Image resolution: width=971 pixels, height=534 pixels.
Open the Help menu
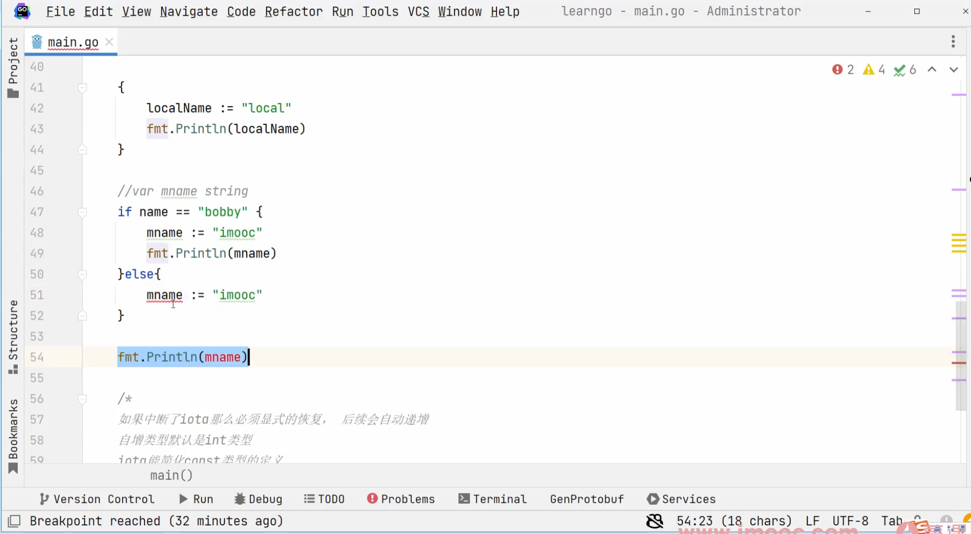coord(505,11)
